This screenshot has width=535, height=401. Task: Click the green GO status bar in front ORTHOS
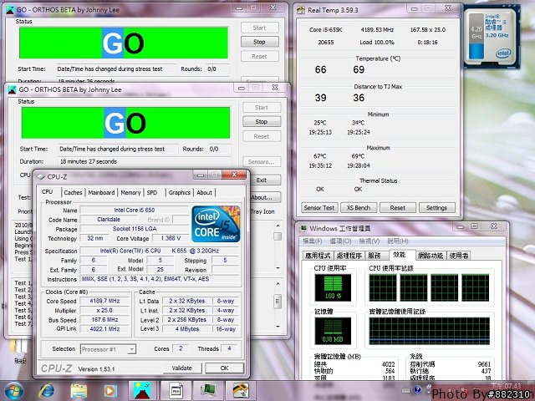tap(125, 123)
